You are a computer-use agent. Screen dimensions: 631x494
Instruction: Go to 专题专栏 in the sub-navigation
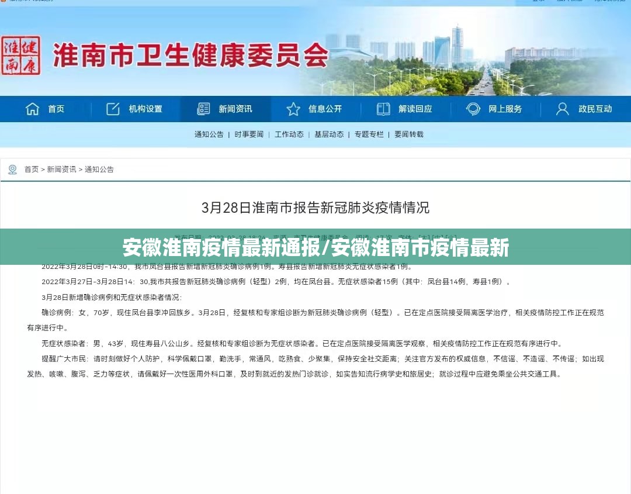click(x=369, y=134)
